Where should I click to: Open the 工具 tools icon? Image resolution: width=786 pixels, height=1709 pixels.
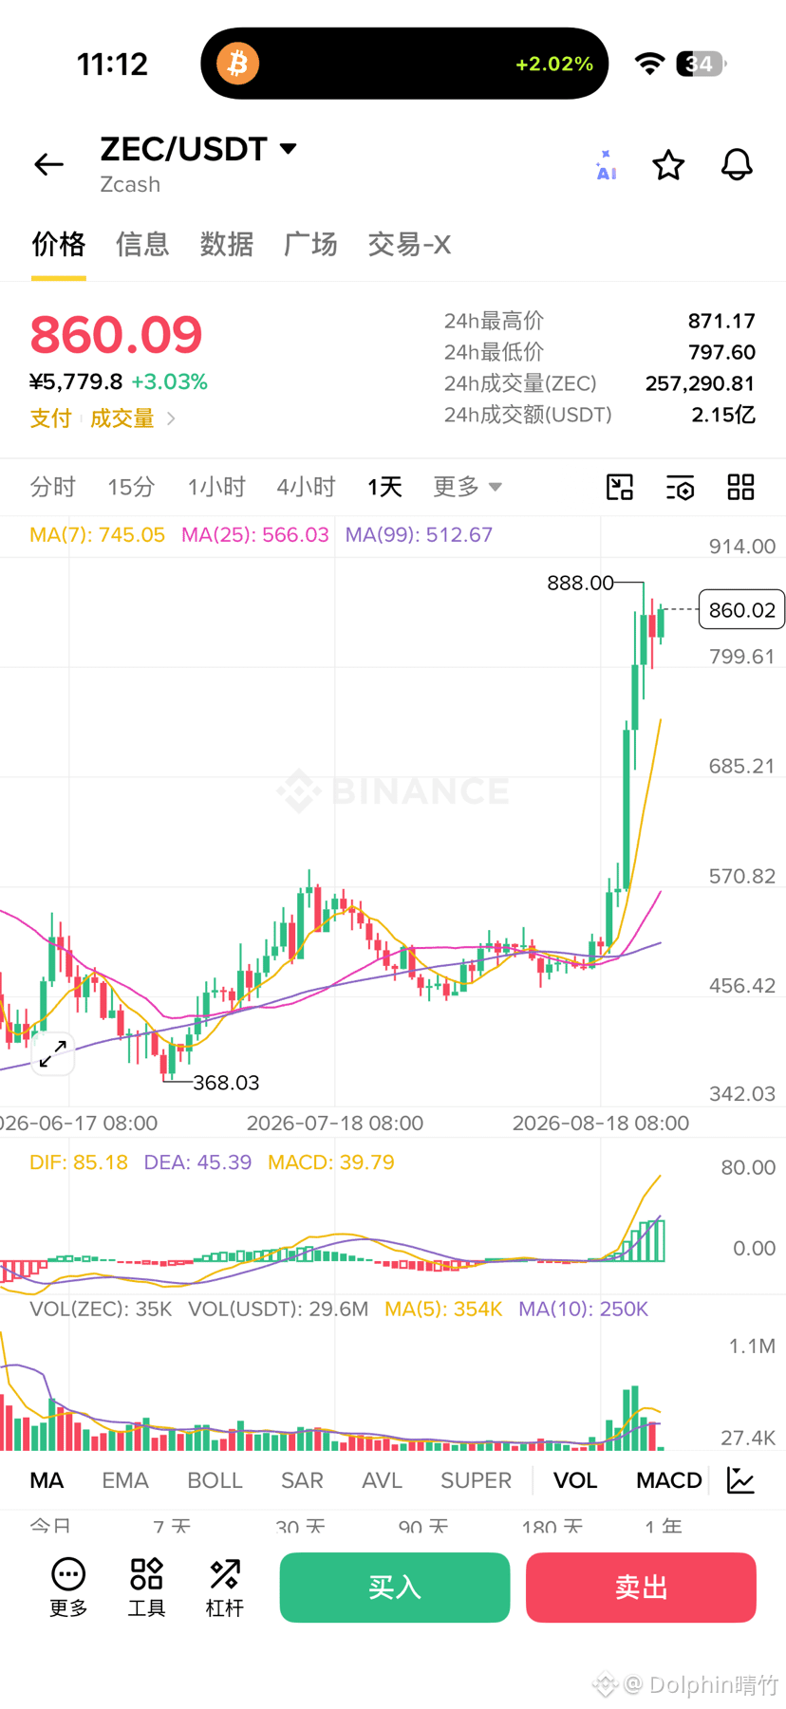[146, 1588]
